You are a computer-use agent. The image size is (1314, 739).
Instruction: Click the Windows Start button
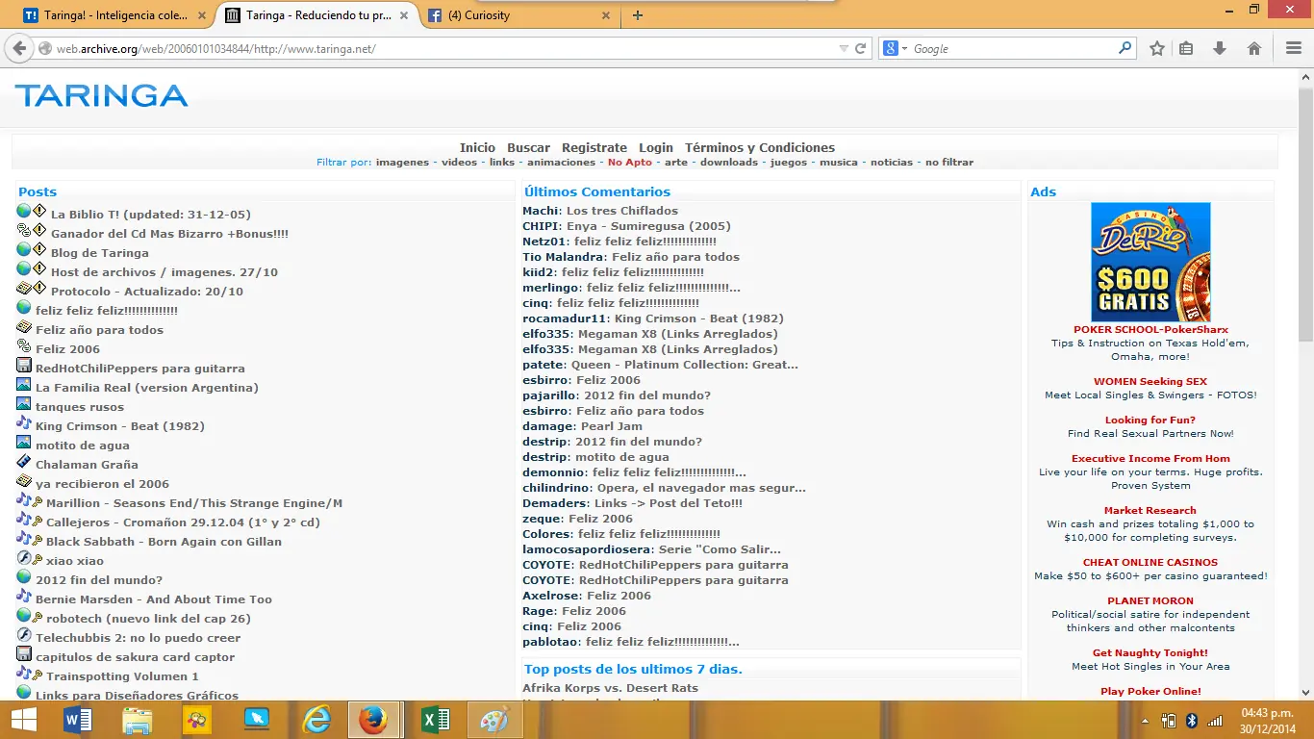(x=23, y=720)
